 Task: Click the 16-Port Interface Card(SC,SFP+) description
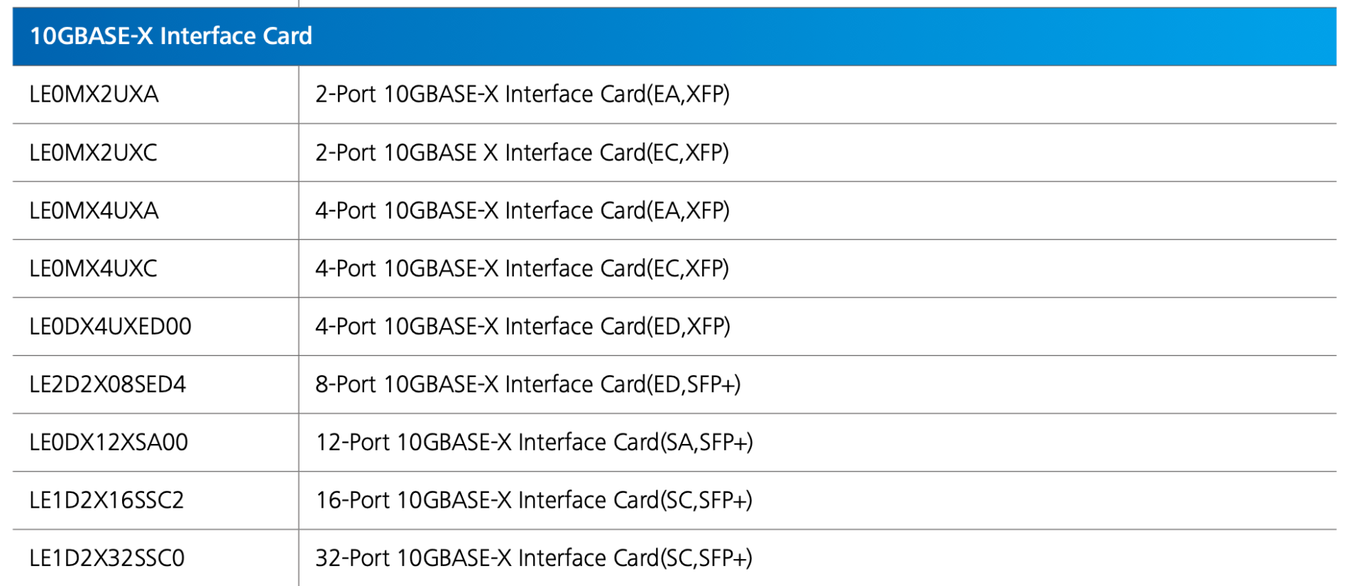point(534,501)
